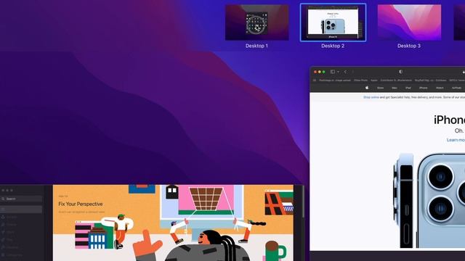Go back with Safari's back arrow
Viewport: 465px width, 261px height.
(345, 72)
